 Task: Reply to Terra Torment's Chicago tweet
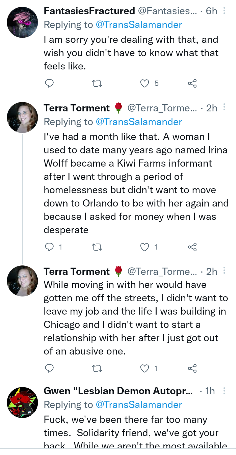tap(49, 368)
